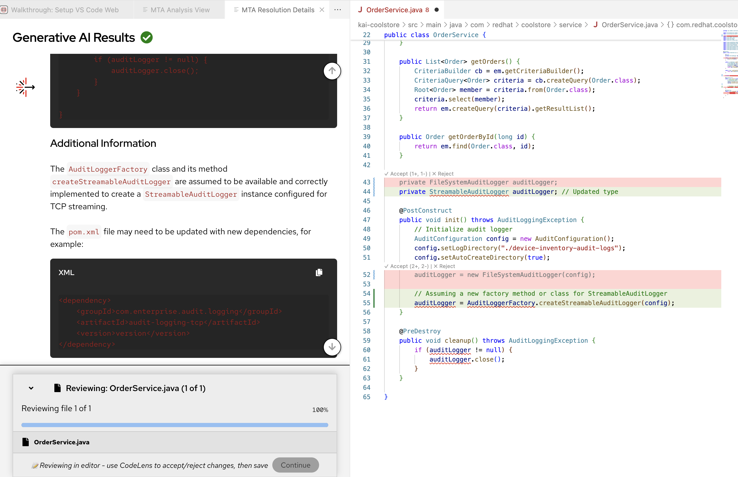The width and height of the screenshot is (738, 477).
Task: Select the OrderService.java editor tab
Action: coord(394,10)
